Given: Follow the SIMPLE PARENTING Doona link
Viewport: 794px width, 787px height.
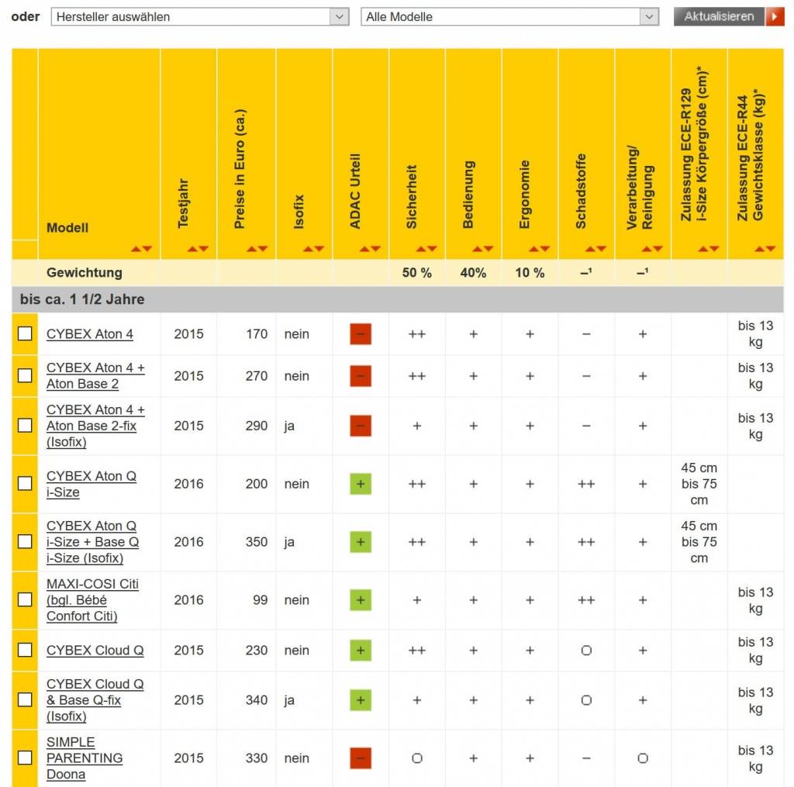Looking at the screenshot, I should (x=85, y=758).
